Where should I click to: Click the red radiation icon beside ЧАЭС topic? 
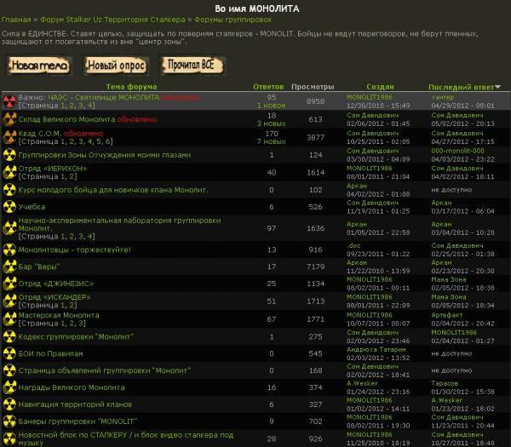9,101
